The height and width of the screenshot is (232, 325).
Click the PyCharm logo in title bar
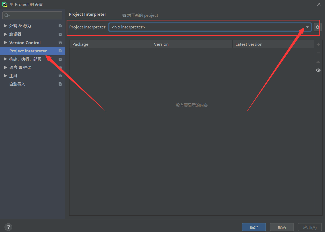(x=5, y=4)
